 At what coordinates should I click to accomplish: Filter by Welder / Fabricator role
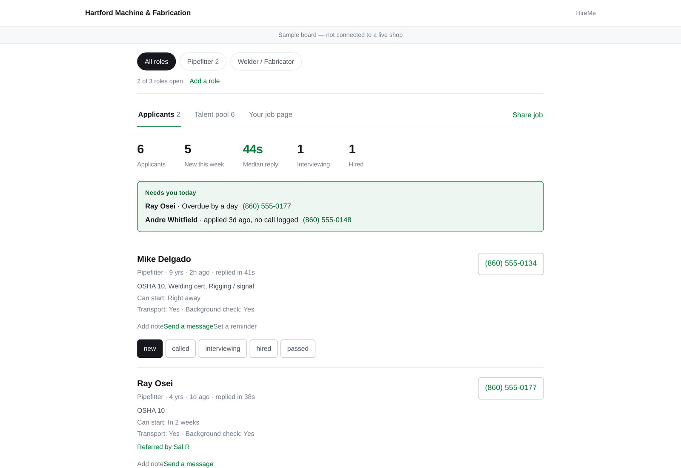pyautogui.click(x=266, y=62)
